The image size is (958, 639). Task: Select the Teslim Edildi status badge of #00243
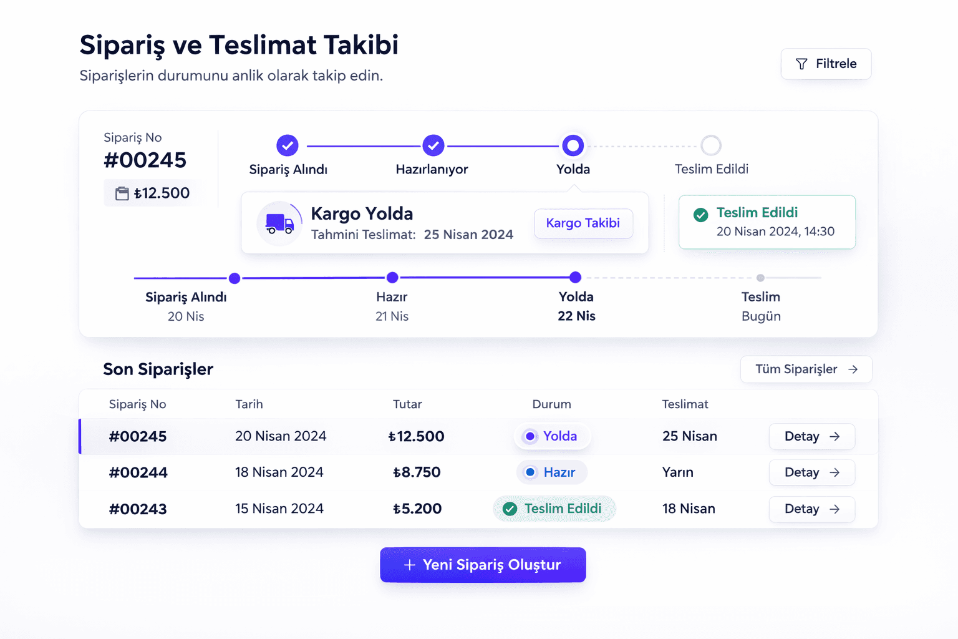(554, 509)
